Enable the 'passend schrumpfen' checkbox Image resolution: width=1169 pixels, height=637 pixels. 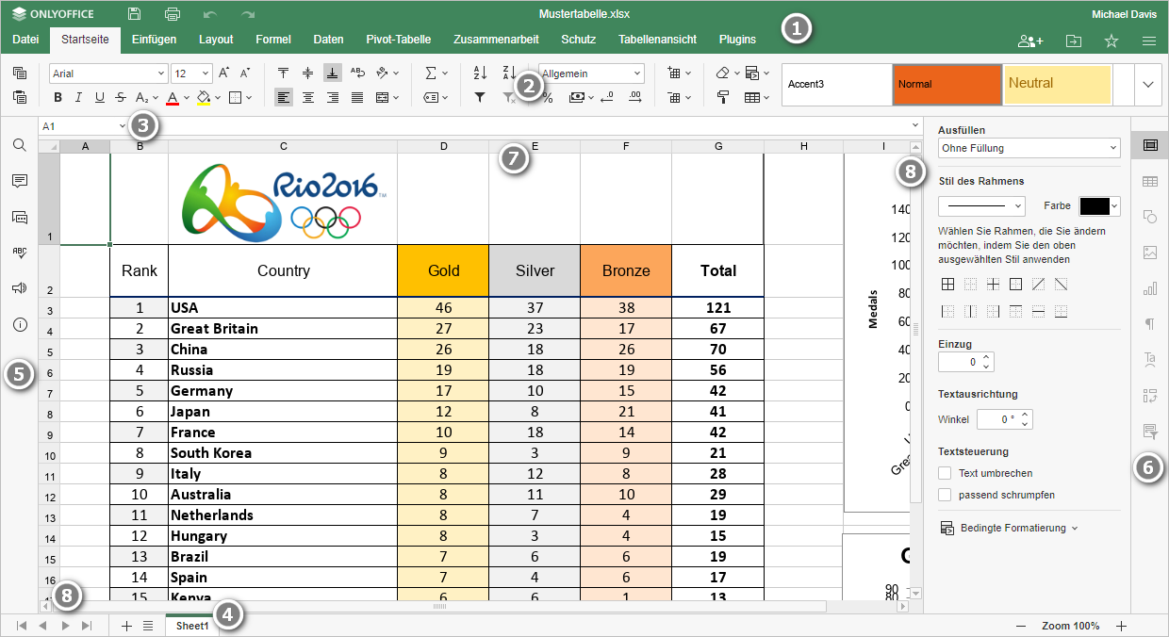click(946, 494)
